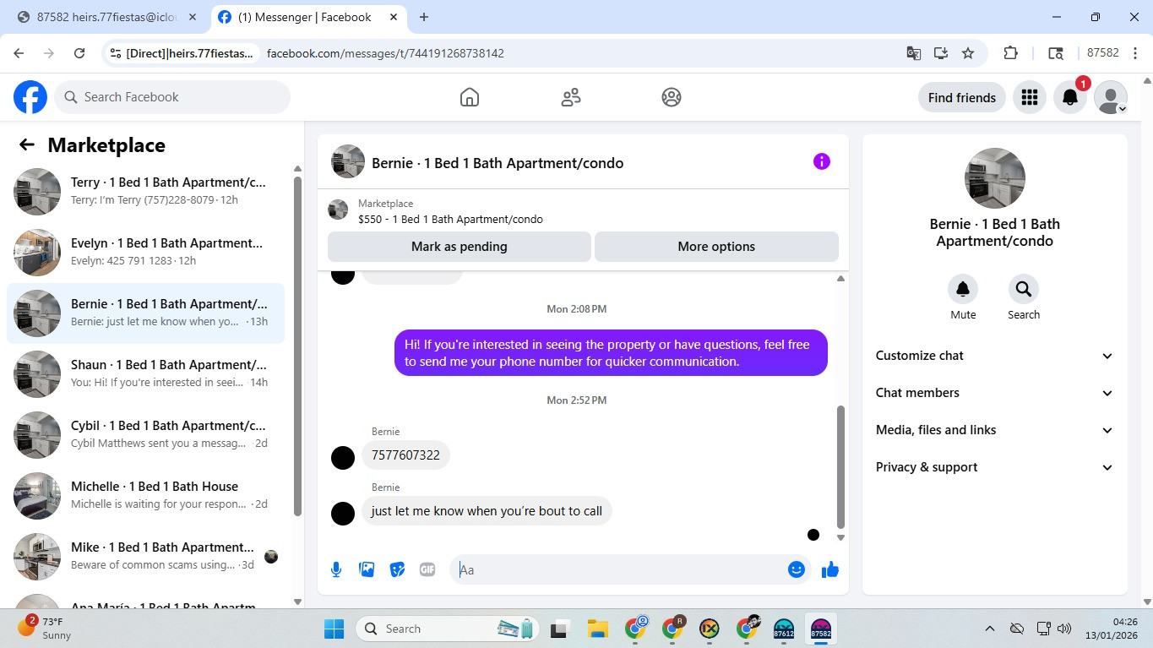Open the Facebook logo home link
1153x648 pixels.
pyautogui.click(x=30, y=97)
